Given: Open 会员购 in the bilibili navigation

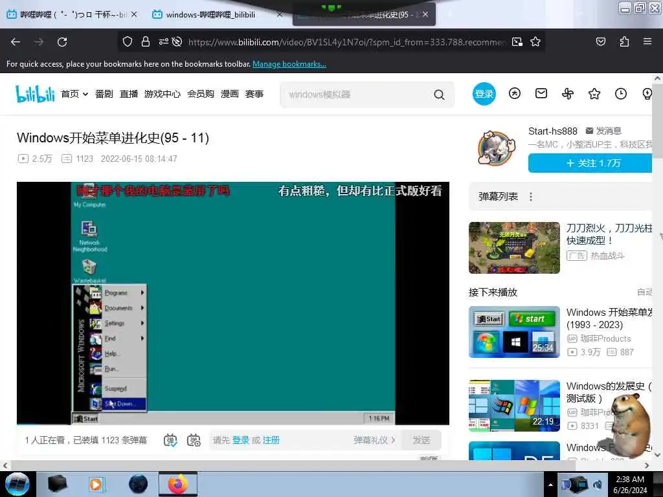Looking at the screenshot, I should pyautogui.click(x=201, y=94).
